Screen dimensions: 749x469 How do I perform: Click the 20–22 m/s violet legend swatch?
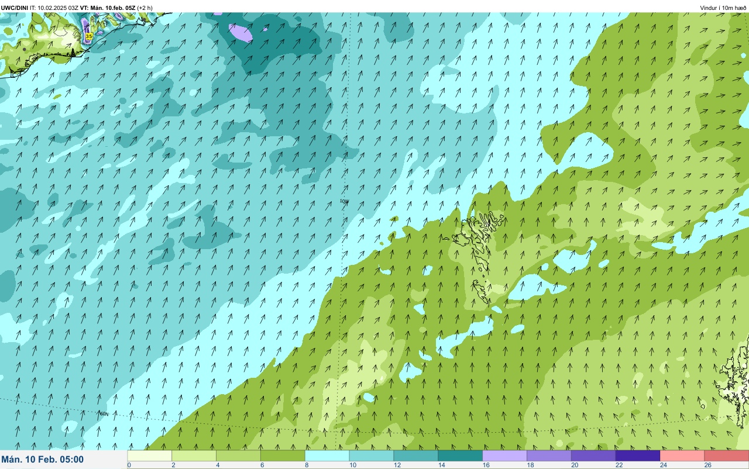point(593,456)
